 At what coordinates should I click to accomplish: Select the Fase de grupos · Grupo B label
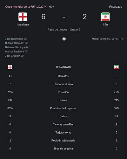pyautogui.click(x=64, y=30)
